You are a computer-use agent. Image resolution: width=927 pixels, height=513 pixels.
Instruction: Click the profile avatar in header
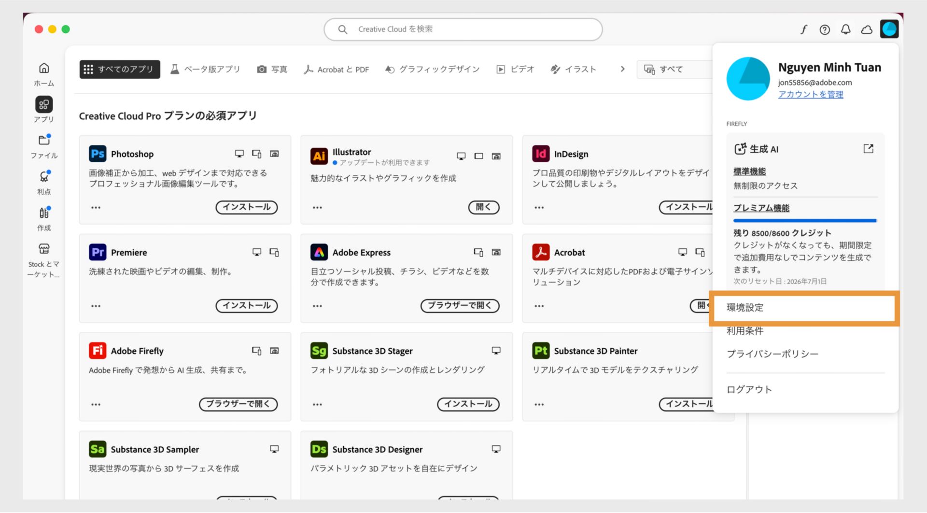pos(889,29)
